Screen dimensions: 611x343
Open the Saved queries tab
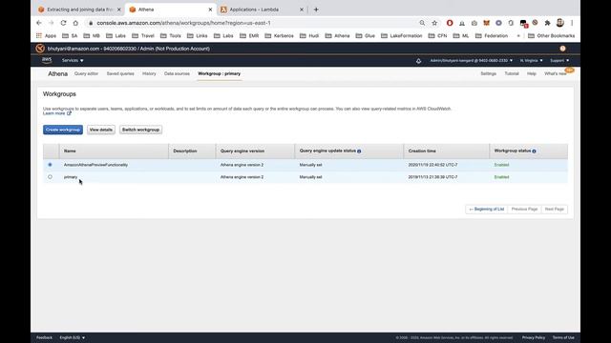tap(120, 73)
